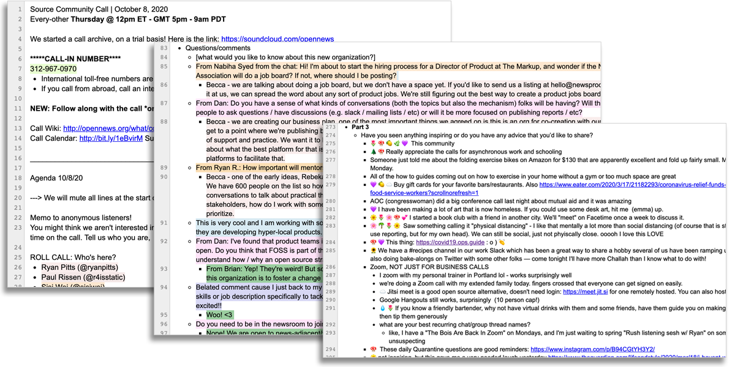Viewport: 735px width, 367px height.
Task: Click 'ROLL CALL: Who's here?' line
Action: 73,257
